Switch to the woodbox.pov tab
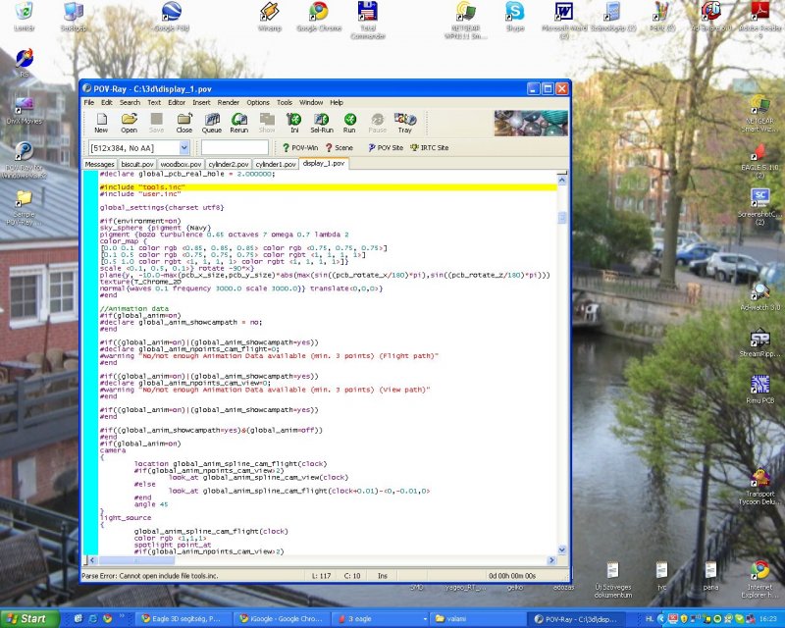Viewport: 785px width, 628px height. pyautogui.click(x=181, y=164)
